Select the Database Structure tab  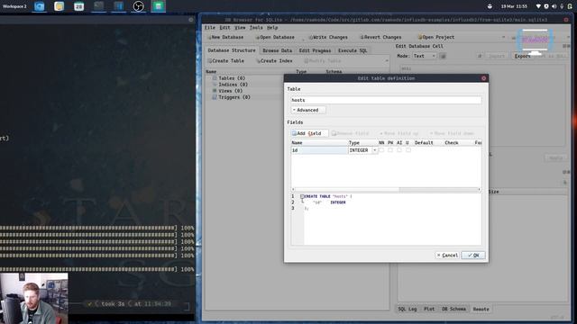(232, 50)
